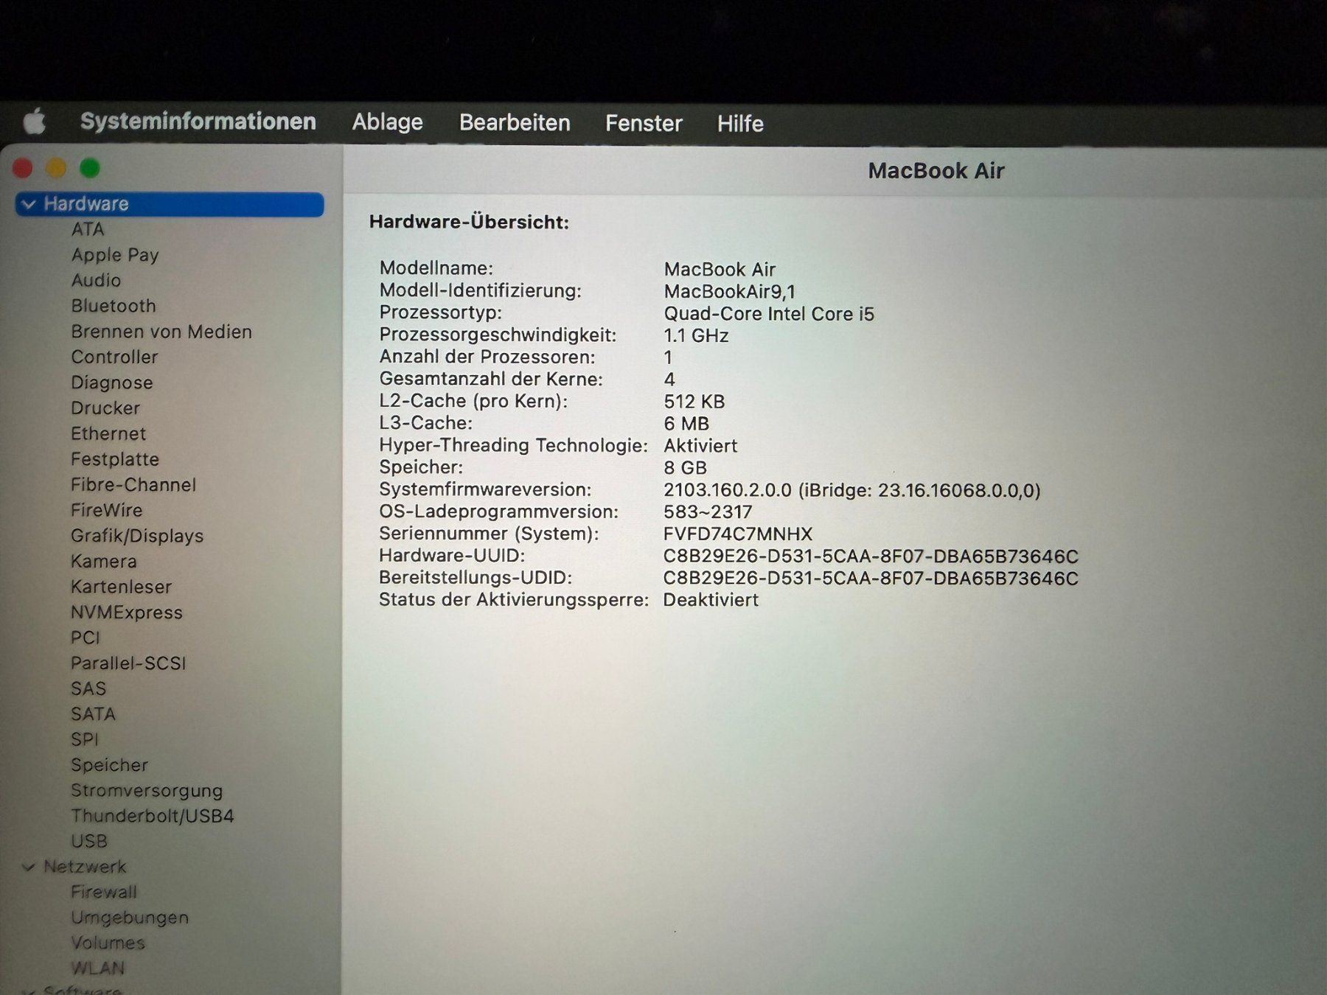Select the Netzwerk category row
This screenshot has width=1327, height=995.
coord(85,867)
